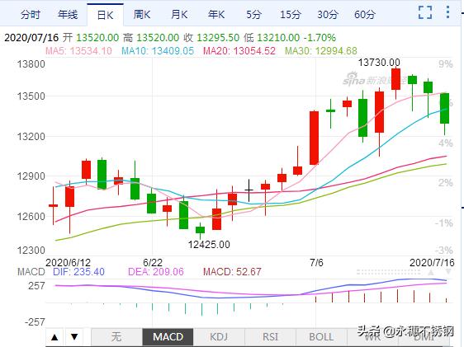Viewport: 464px width, 347px height.
Task: Click the 6/22 date axis label
Action: point(153,263)
